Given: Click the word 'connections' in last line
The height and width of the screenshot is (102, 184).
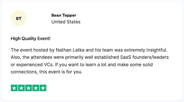Looking at the screenshot, I should pyautogui.click(x=24, y=72).
